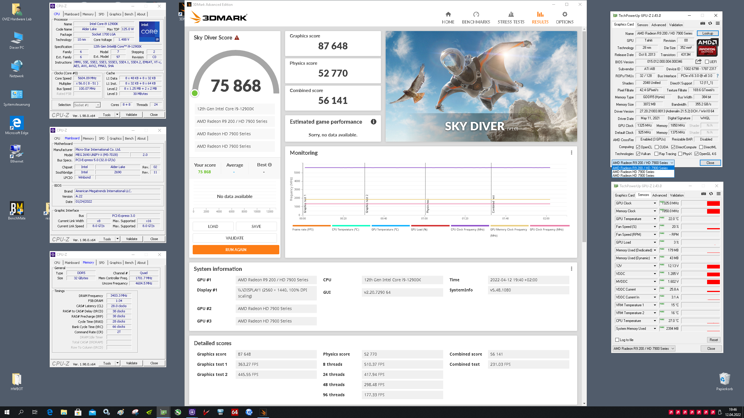Click the CPU Clock Frequency legend color bar
This screenshot has width=744, height=418.
point(470,226)
